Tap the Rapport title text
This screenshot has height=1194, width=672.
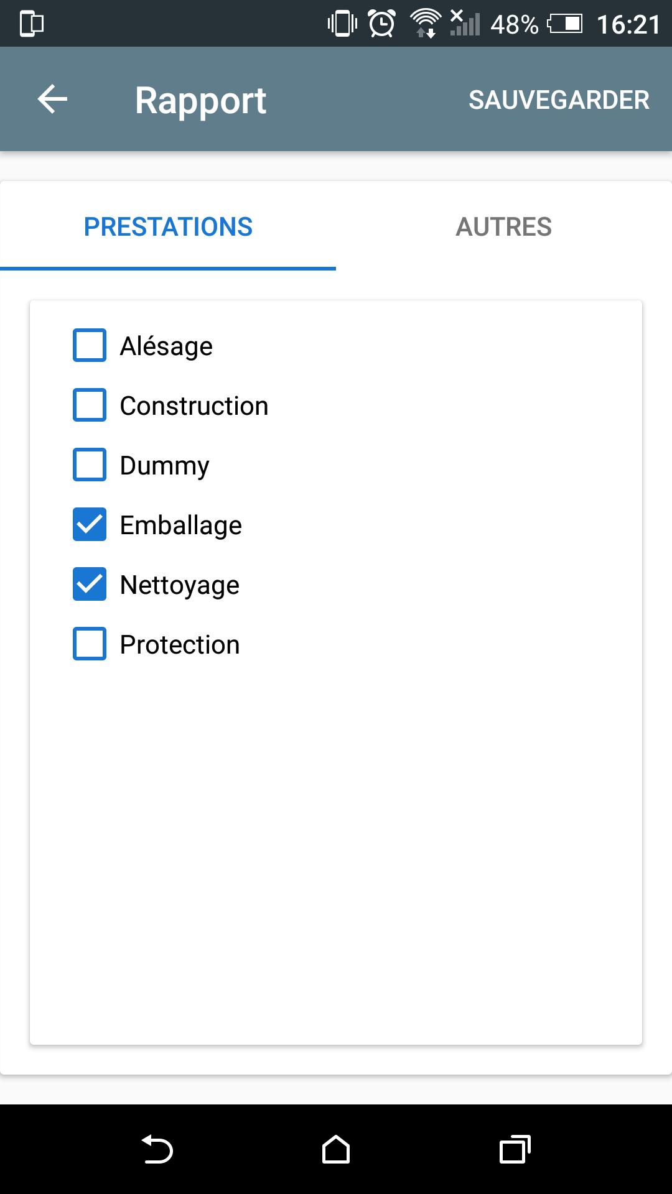[200, 101]
